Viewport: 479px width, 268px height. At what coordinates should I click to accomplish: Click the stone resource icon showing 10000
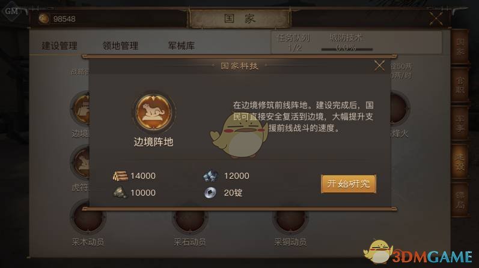[120, 192]
